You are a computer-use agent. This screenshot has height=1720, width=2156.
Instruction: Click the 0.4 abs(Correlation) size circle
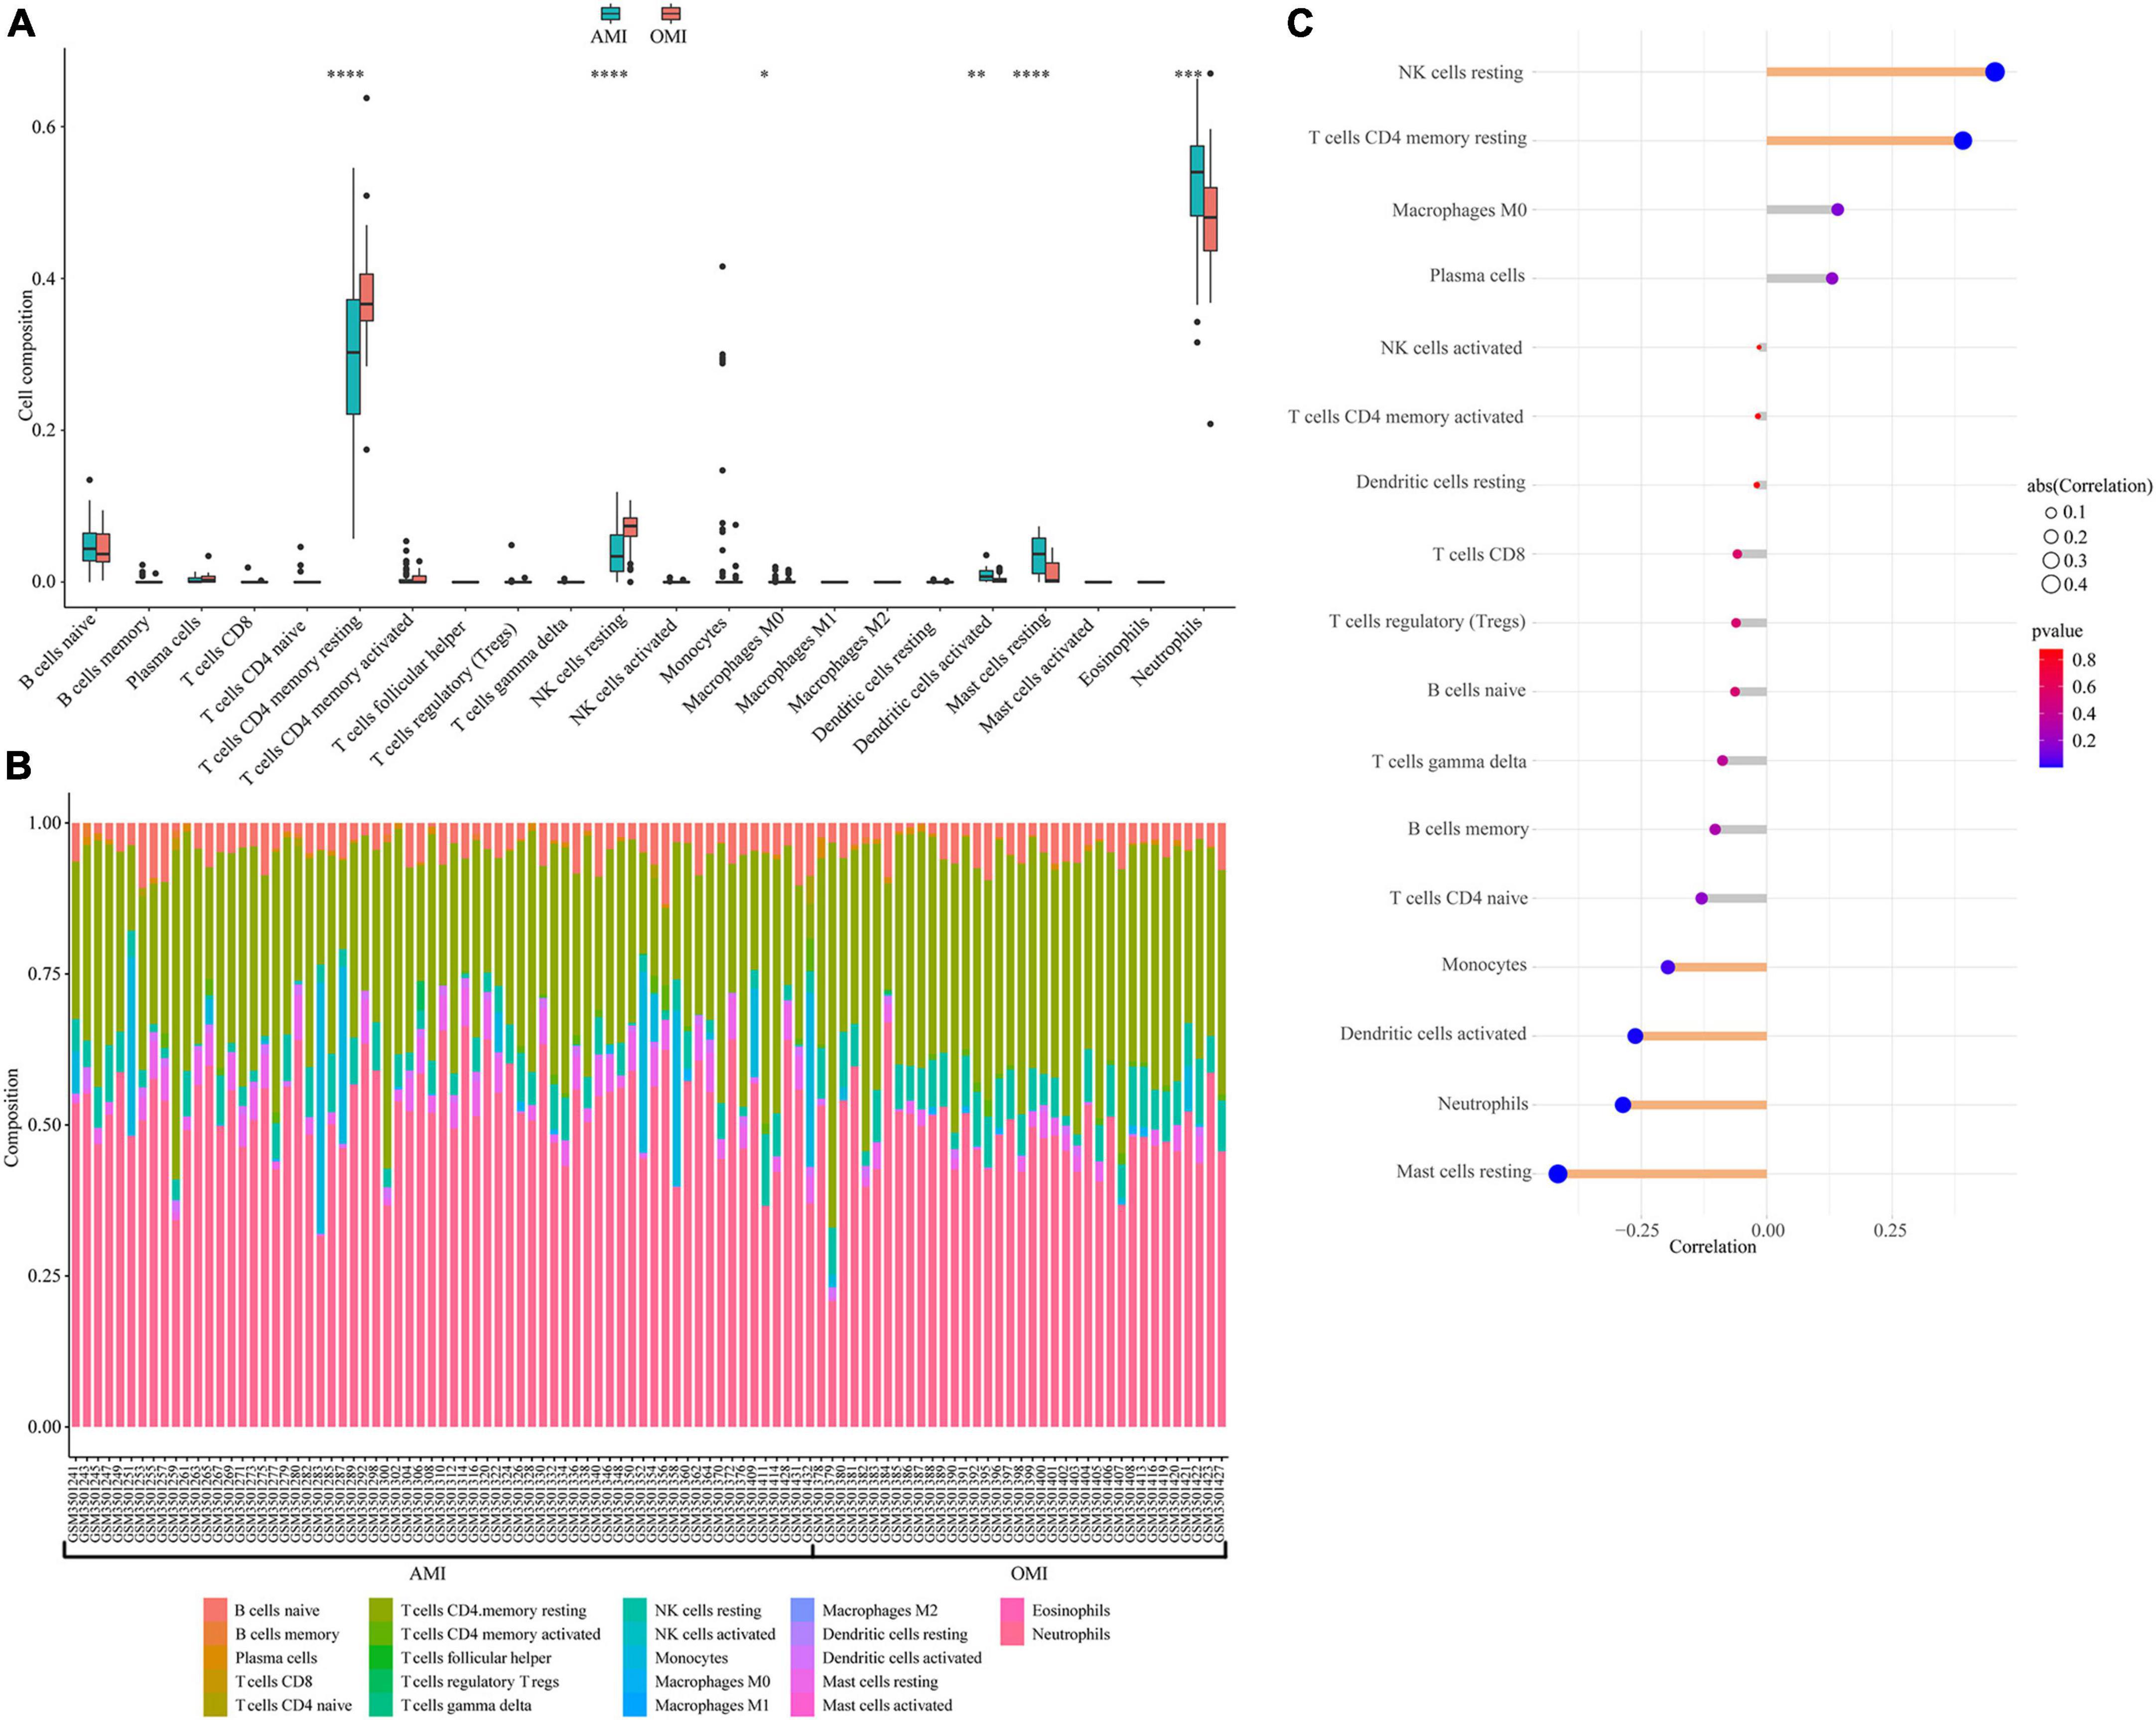point(2051,585)
